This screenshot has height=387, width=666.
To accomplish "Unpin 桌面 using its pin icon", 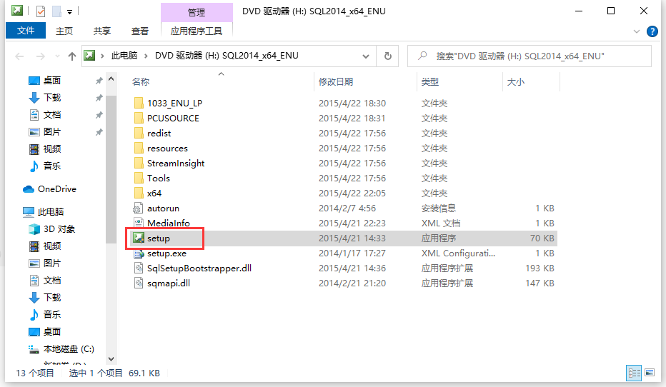I will pos(99,81).
